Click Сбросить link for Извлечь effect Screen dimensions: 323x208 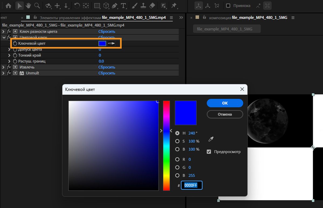107,67
